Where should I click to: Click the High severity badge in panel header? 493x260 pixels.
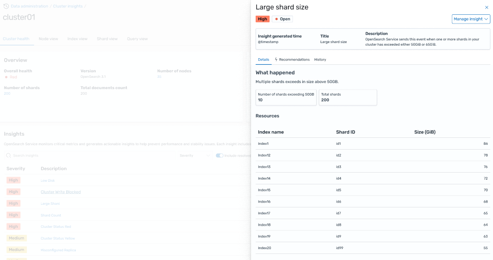point(262,19)
